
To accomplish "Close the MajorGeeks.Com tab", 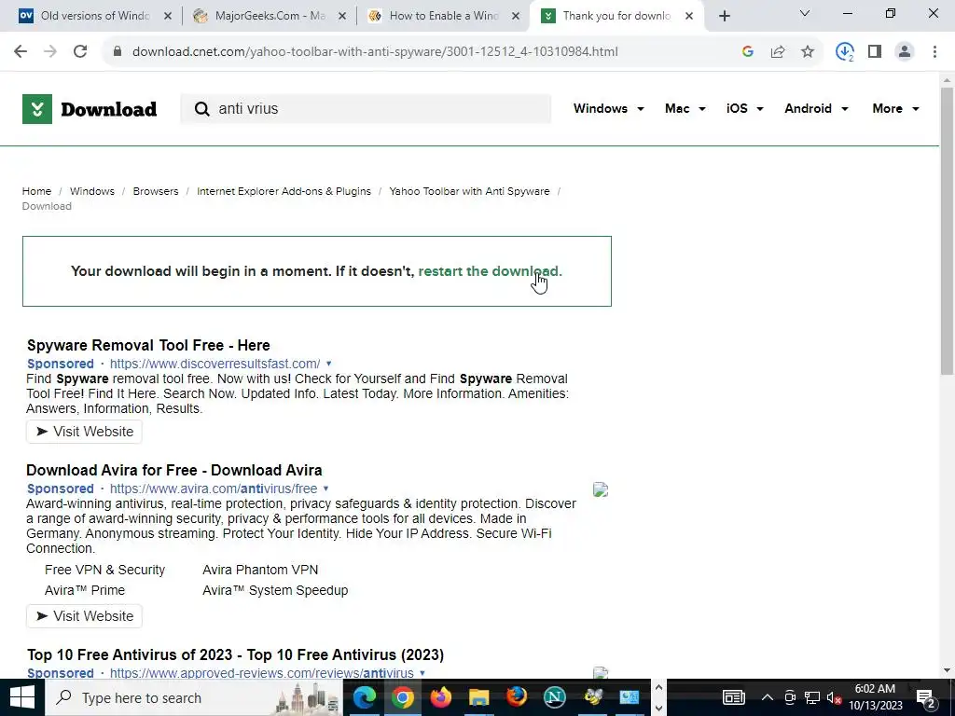I will pyautogui.click(x=342, y=16).
